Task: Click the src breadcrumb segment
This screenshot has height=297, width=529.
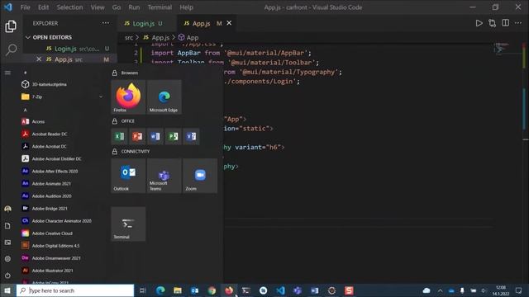Action: coord(129,38)
